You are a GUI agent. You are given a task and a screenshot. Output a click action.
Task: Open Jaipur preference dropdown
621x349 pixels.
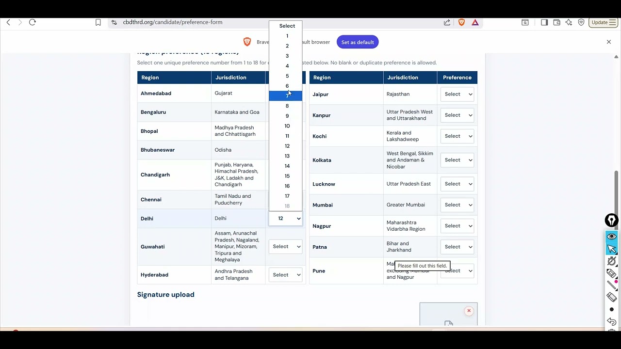[458, 94]
